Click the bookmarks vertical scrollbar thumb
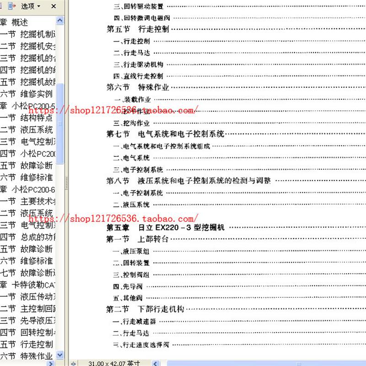The height and width of the screenshot is (366, 366). (60, 124)
